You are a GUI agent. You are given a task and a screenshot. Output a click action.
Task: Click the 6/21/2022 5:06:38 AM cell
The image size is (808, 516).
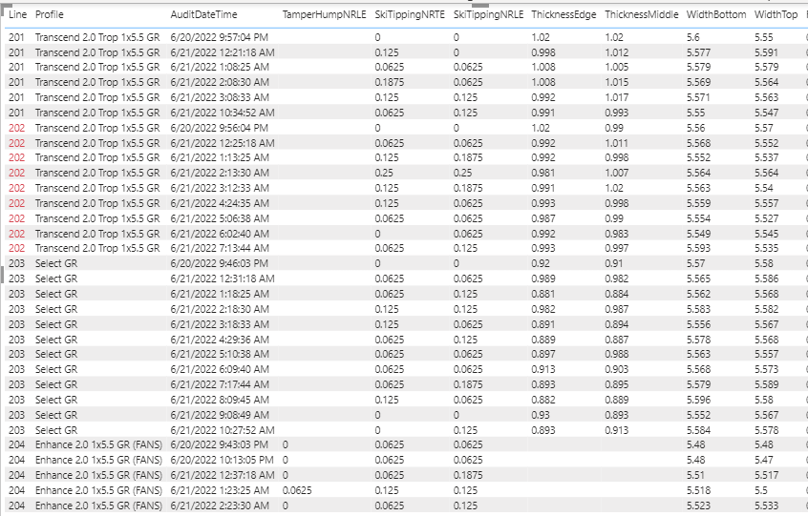tap(220, 218)
